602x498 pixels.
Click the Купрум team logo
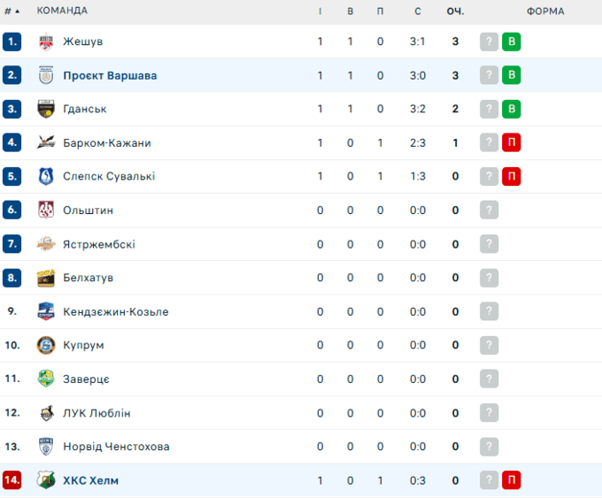(47, 345)
